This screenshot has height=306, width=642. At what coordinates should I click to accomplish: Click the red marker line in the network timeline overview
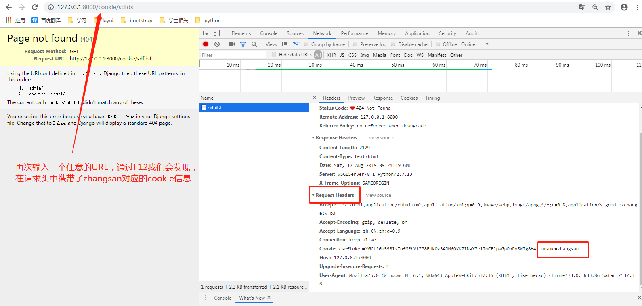click(560, 80)
